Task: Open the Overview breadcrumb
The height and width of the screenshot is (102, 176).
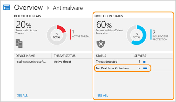Action: [x=28, y=7]
